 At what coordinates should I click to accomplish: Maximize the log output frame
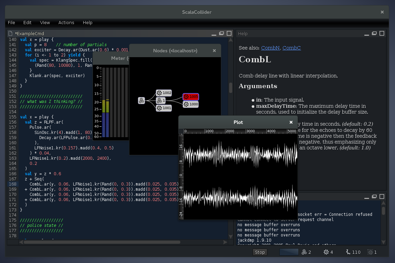pos(382,197)
